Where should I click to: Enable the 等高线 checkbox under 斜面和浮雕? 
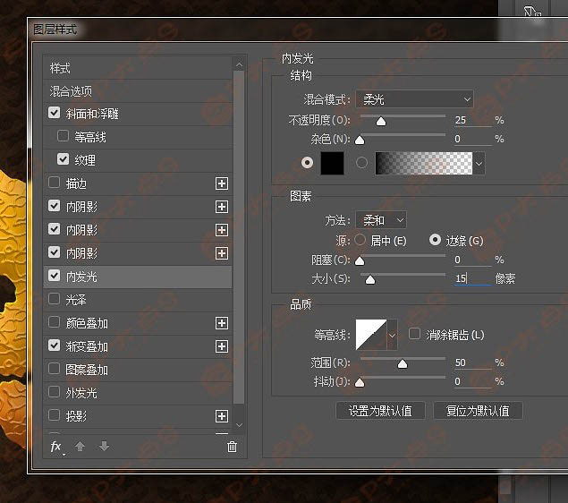pos(63,137)
